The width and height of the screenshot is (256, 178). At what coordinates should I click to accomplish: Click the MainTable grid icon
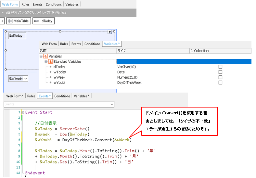pyautogui.click(x=10, y=21)
